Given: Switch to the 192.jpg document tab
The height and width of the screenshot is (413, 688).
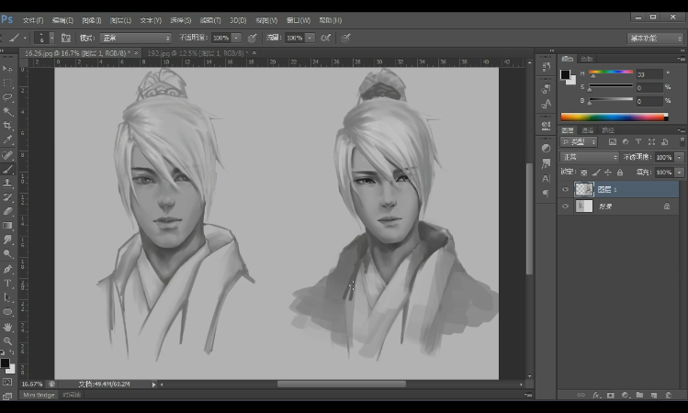Looking at the screenshot, I should 195,54.
